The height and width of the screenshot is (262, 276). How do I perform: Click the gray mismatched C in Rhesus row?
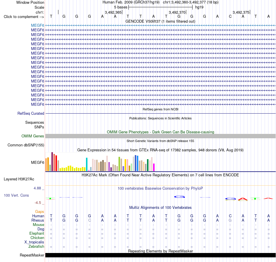coord(89,220)
